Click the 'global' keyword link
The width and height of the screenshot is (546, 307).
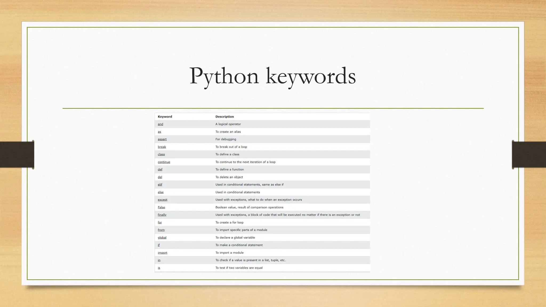(x=162, y=237)
